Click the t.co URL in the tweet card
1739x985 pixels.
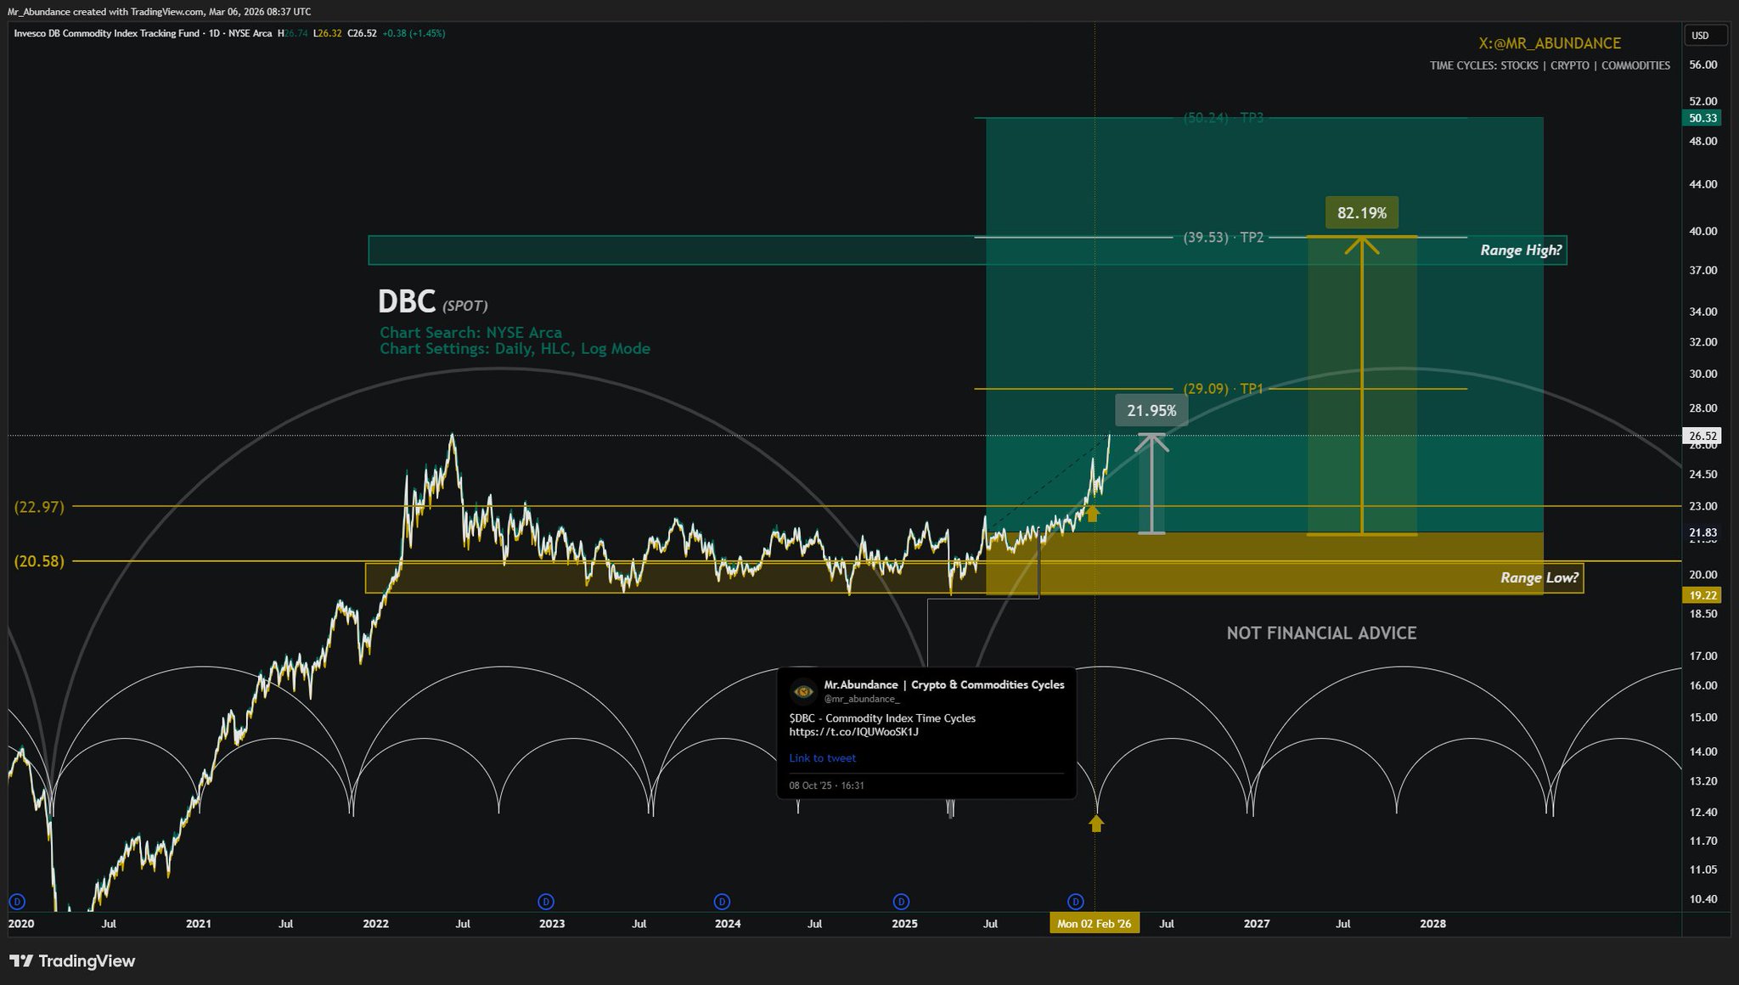coord(853,732)
